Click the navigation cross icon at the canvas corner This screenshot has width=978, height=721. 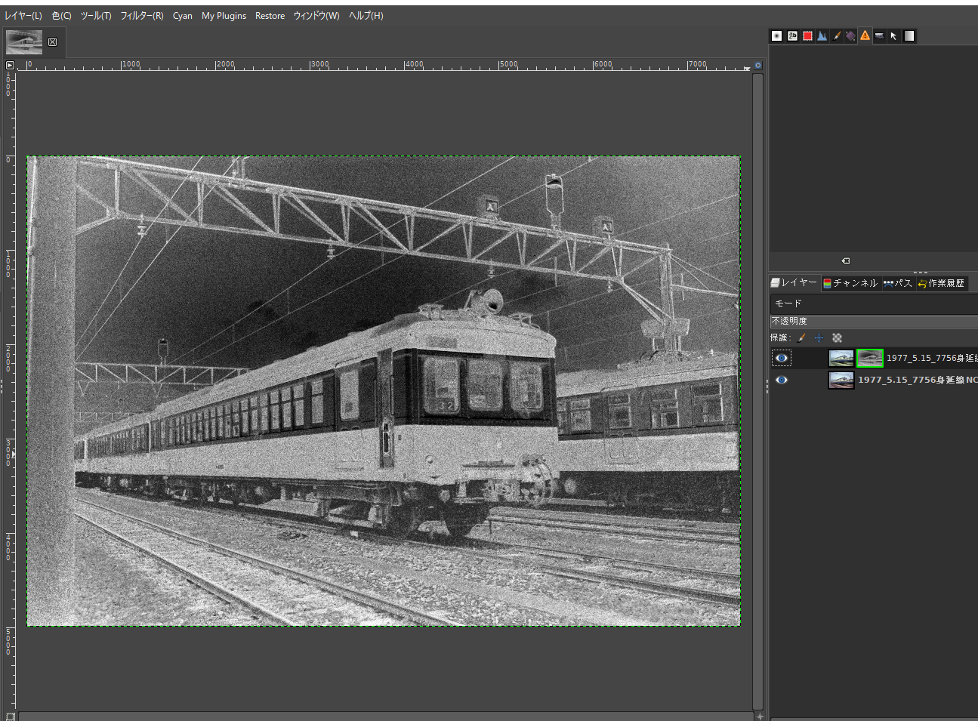pyautogui.click(x=759, y=716)
